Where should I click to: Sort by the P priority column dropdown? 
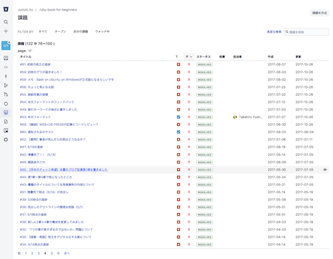point(189,57)
